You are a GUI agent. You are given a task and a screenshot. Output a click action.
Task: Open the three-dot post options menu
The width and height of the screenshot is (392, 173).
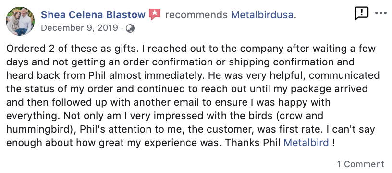click(x=381, y=13)
